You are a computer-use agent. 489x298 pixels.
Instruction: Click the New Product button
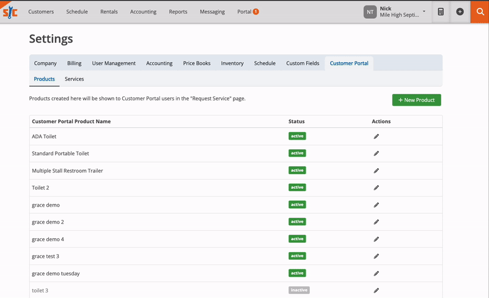416,100
